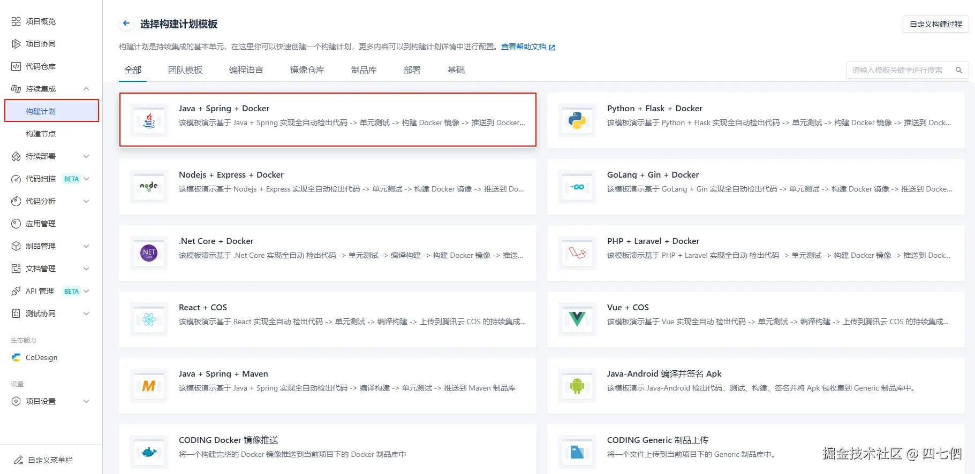Click the CoDesign logo icon
Screen dimensions: 975x474
16,357
